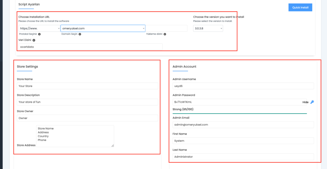Hide the admin password
The width and height of the screenshot is (327, 169).
[x=305, y=102]
